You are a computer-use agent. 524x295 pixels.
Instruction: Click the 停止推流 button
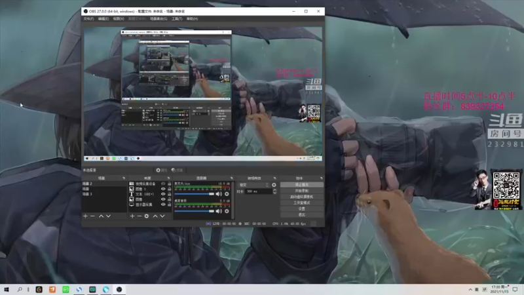(302, 185)
